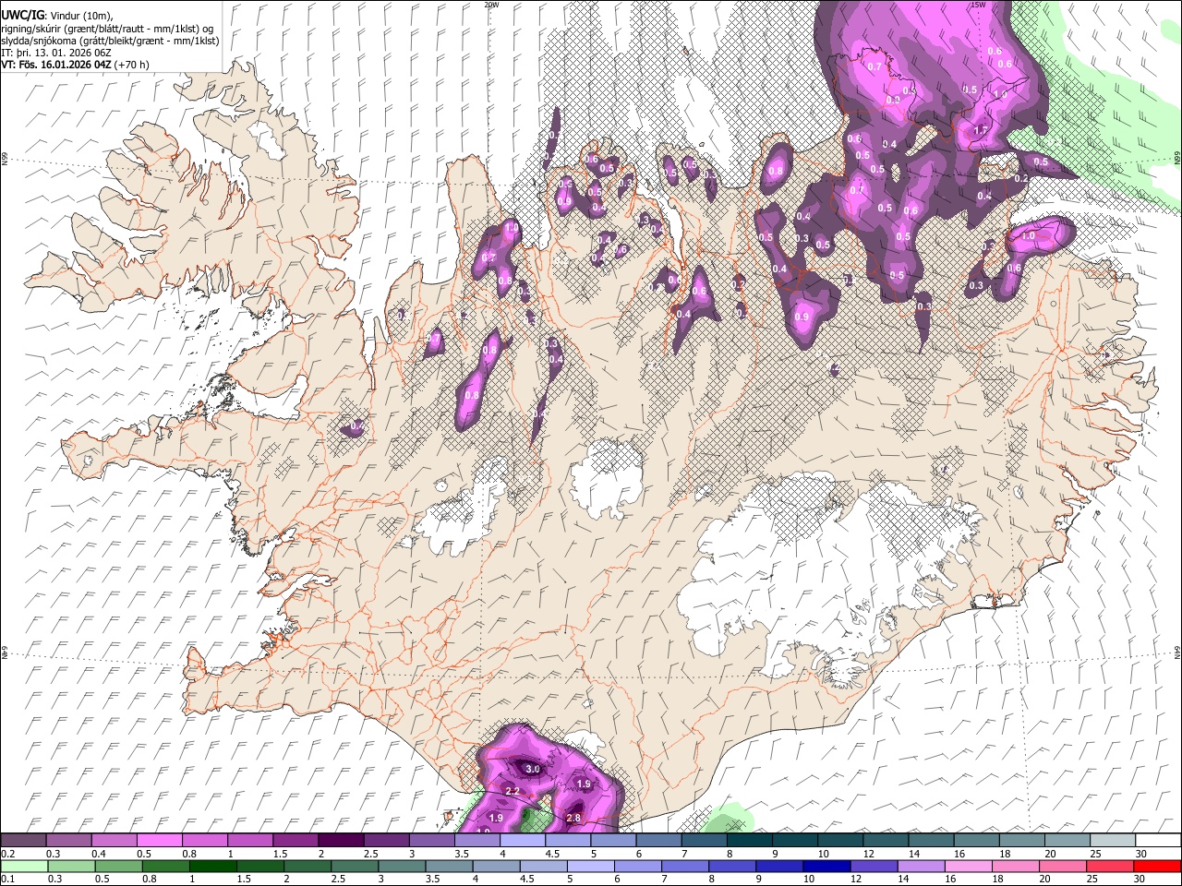Select the 'rigning/skúrir' legend description line
The image size is (1182, 886).
pyautogui.click(x=108, y=29)
